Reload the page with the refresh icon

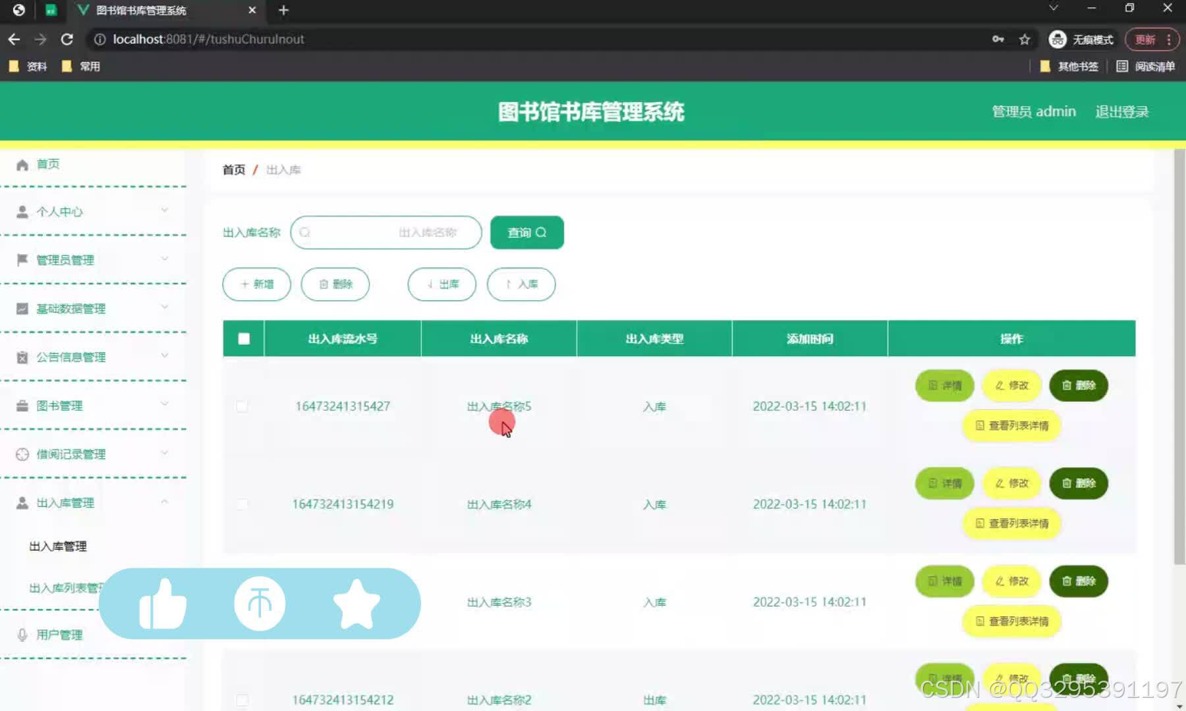point(67,39)
